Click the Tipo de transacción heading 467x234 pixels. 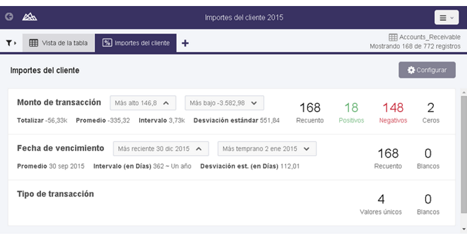click(x=56, y=194)
